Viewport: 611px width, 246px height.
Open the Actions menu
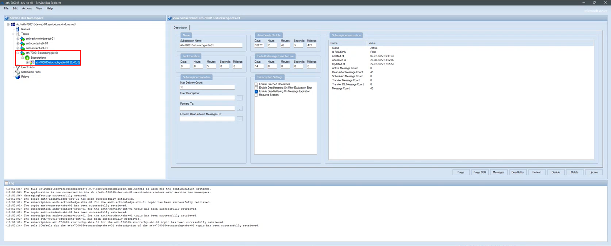[x=27, y=8]
